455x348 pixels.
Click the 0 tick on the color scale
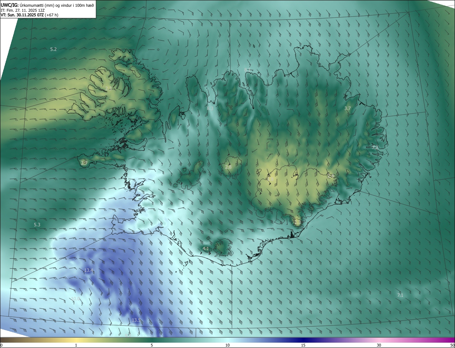pyautogui.click(x=1, y=345)
